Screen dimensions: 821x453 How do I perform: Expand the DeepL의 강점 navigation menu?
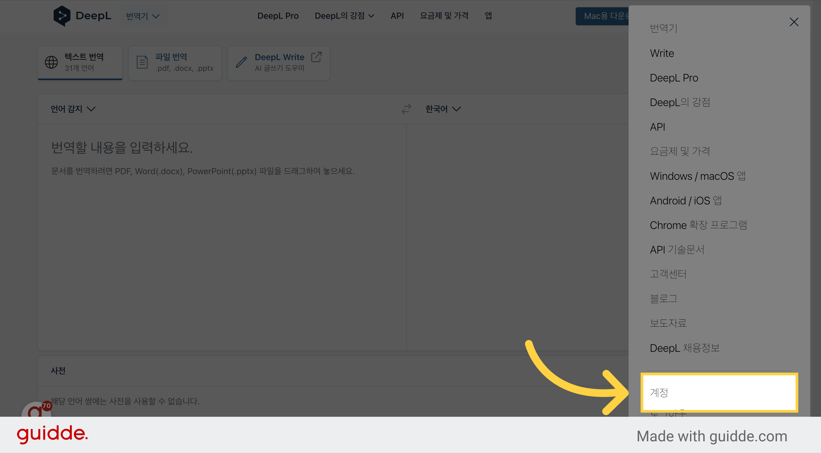click(x=344, y=15)
